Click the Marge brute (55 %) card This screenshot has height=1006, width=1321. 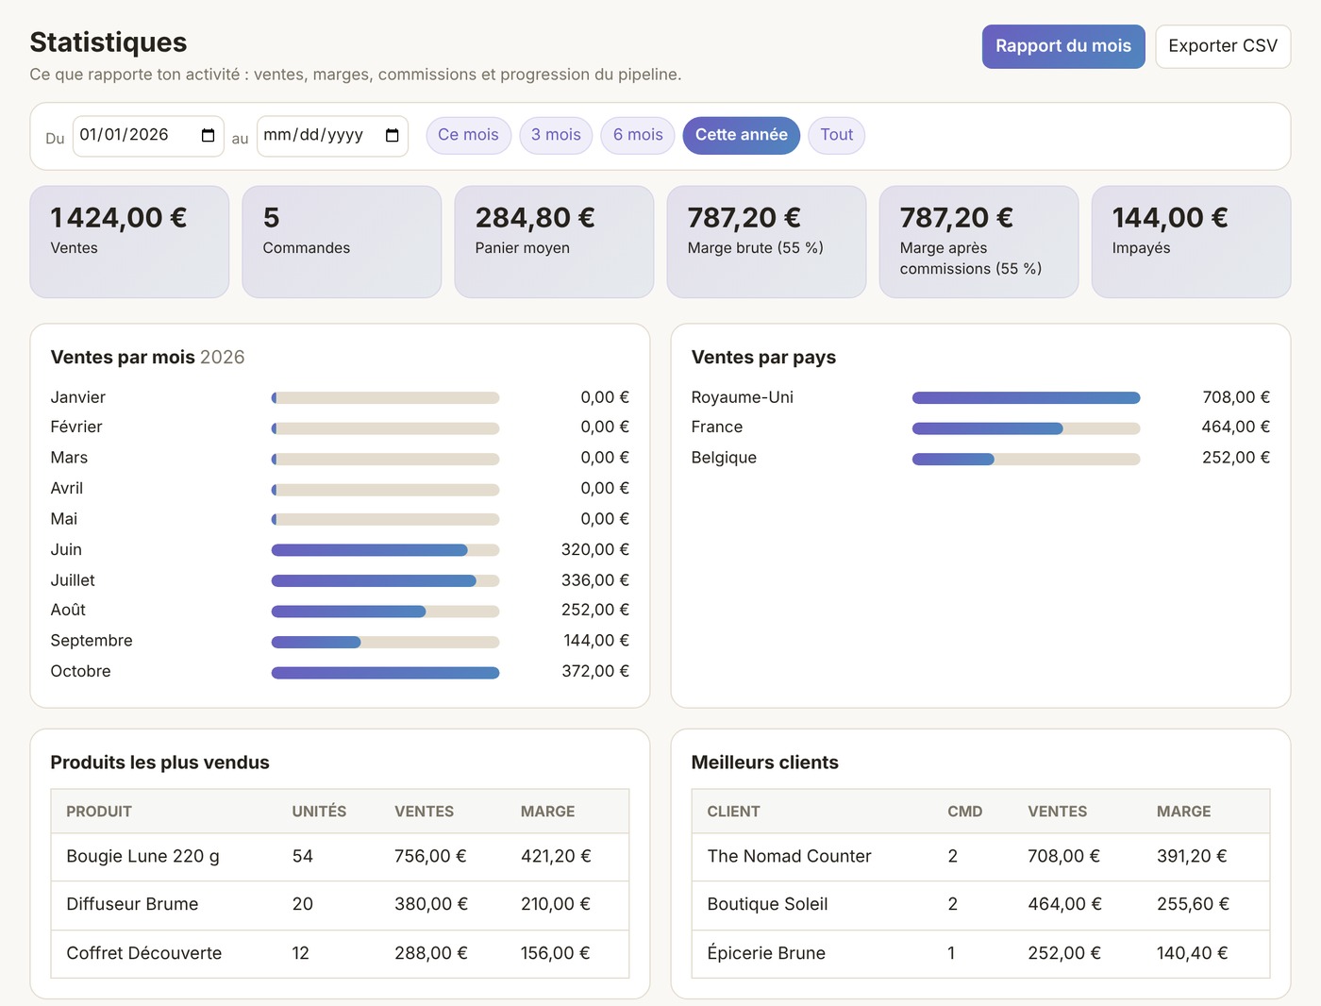point(766,242)
